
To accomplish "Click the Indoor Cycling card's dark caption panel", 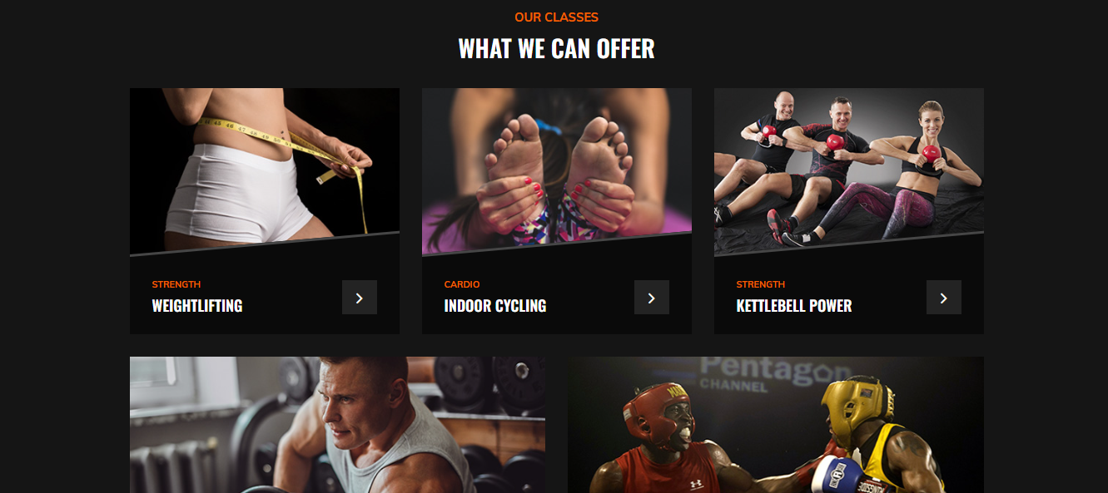I will (x=557, y=291).
